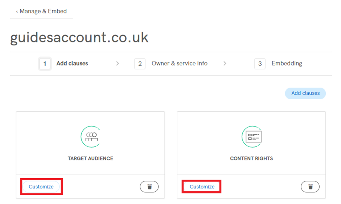Click the chevron after Owner & service info
The height and width of the screenshot is (204, 341).
[225, 63]
